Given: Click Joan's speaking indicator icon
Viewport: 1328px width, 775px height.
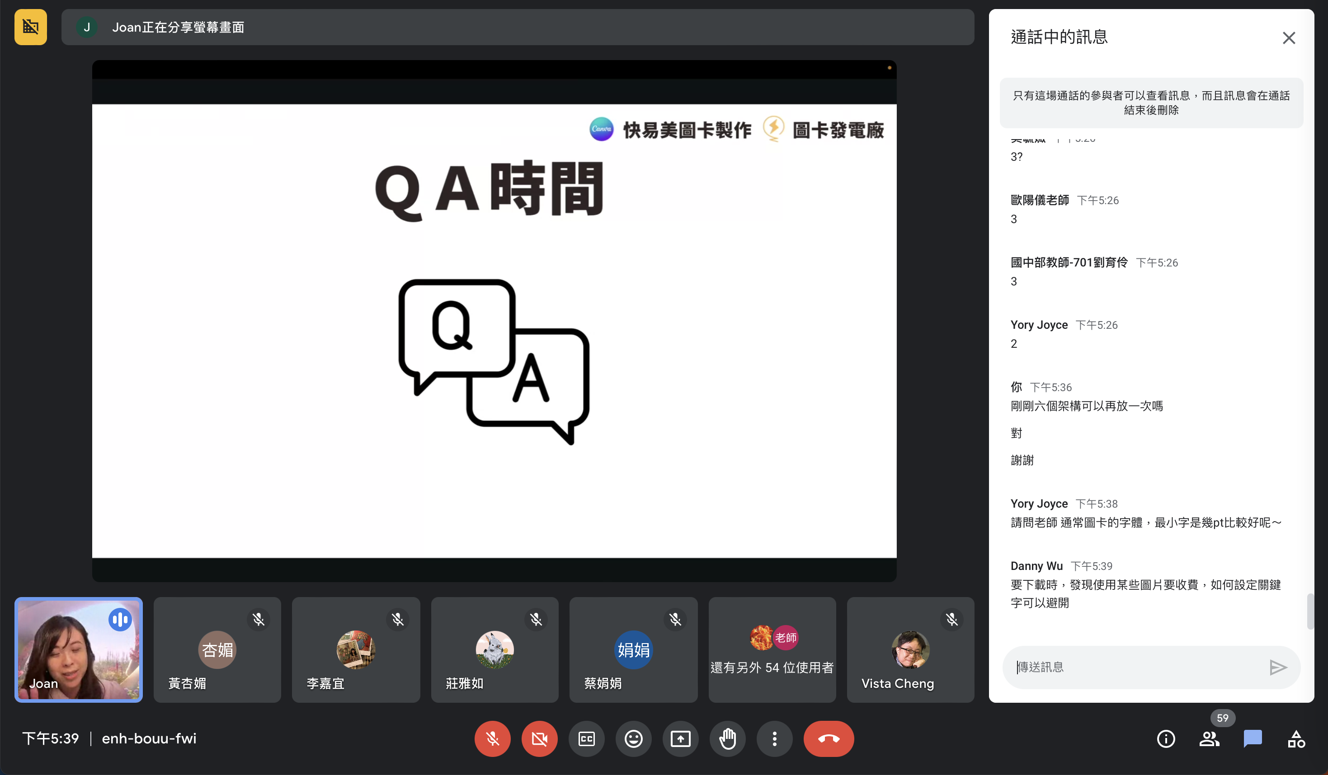Looking at the screenshot, I should [120, 620].
